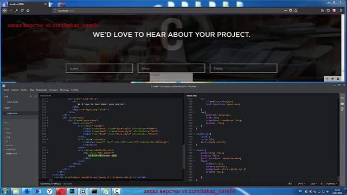347x195 pixels.
Task: Open the Вид menu in Brackets
Action: coord(32,90)
